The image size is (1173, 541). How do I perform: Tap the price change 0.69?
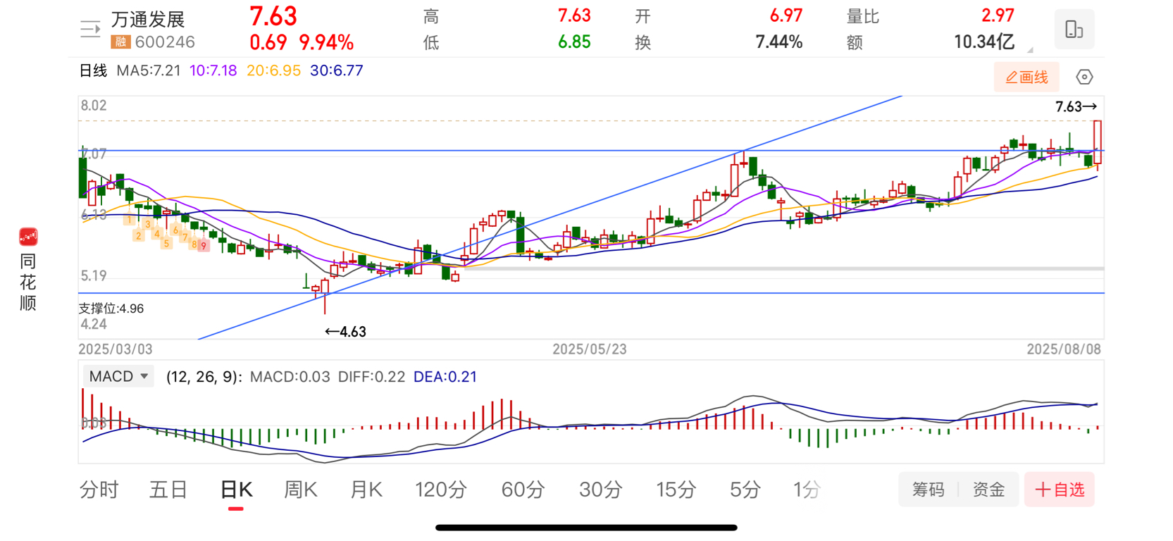[x=268, y=42]
